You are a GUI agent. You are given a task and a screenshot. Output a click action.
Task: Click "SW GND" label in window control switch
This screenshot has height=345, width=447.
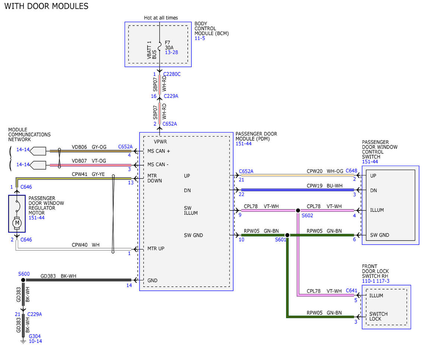[x=380, y=235]
